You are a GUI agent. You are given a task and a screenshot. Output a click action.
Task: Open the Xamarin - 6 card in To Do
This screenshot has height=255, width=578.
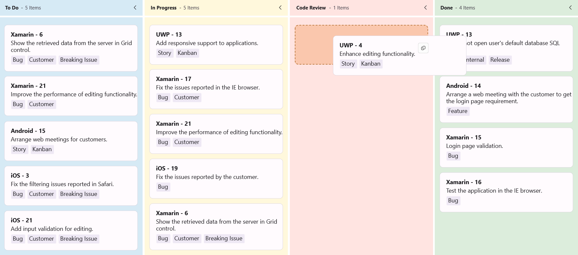click(x=71, y=48)
